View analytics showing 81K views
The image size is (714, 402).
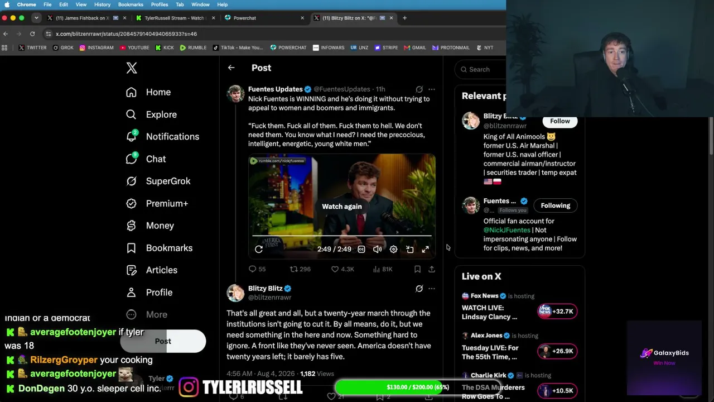[x=382, y=269]
